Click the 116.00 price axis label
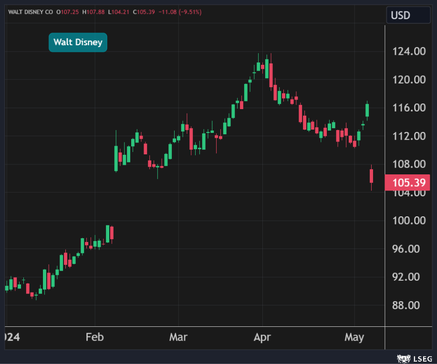 pos(409,108)
